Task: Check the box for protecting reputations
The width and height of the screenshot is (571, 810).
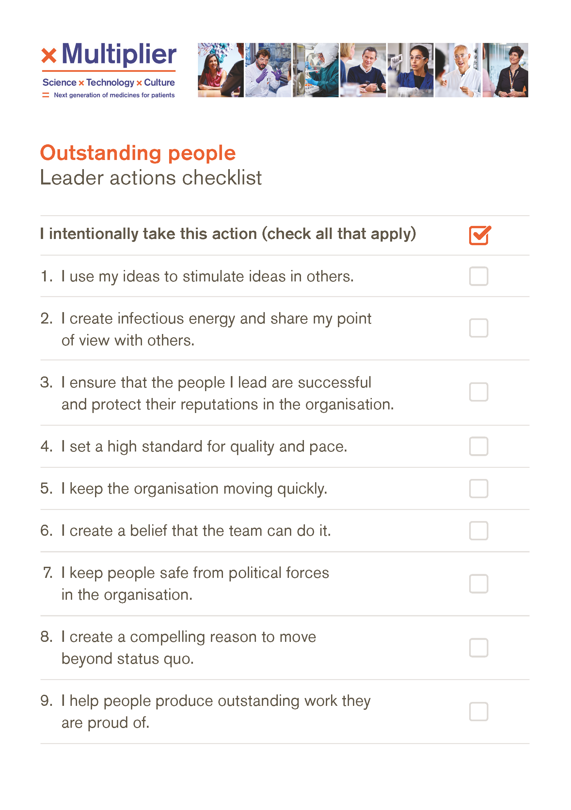Action: pyautogui.click(x=478, y=391)
